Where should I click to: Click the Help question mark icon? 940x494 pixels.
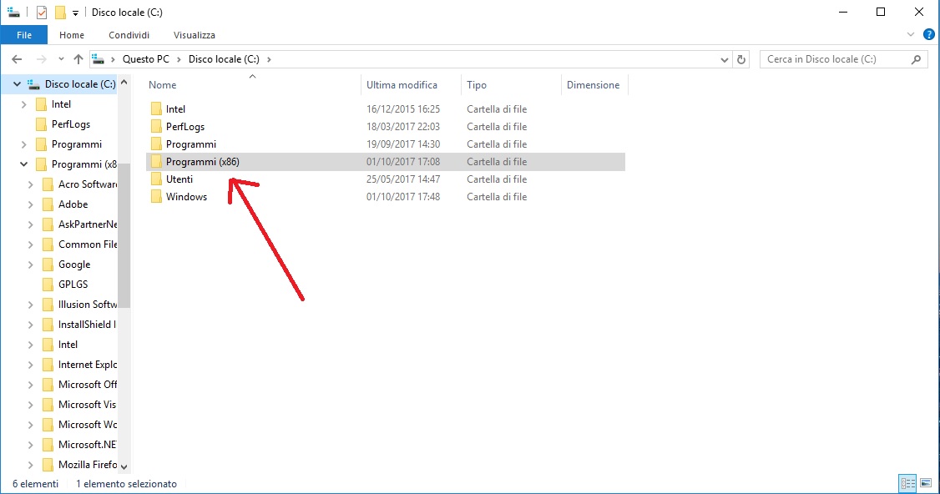click(927, 35)
